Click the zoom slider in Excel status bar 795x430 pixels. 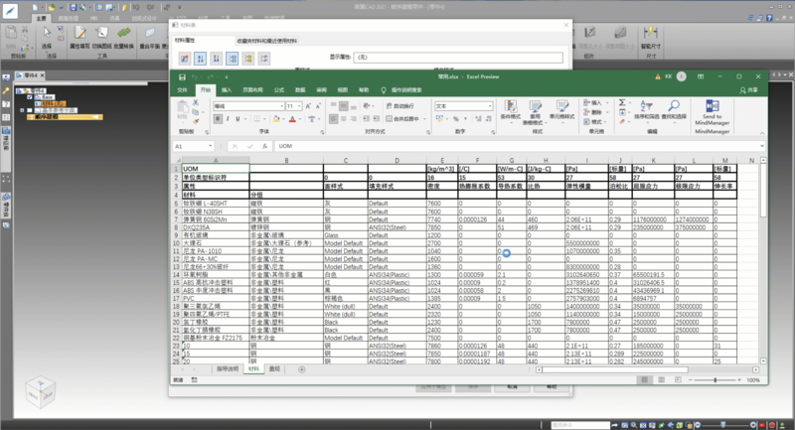coord(715,379)
